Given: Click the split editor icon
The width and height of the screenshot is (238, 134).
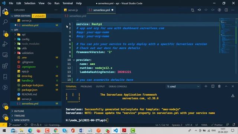Looking at the screenshot, I should pyautogui.click(x=226, y=10).
